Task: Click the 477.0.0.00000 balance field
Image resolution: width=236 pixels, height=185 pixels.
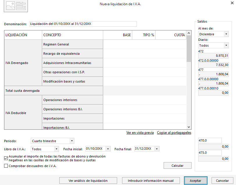Action: (213, 83)
